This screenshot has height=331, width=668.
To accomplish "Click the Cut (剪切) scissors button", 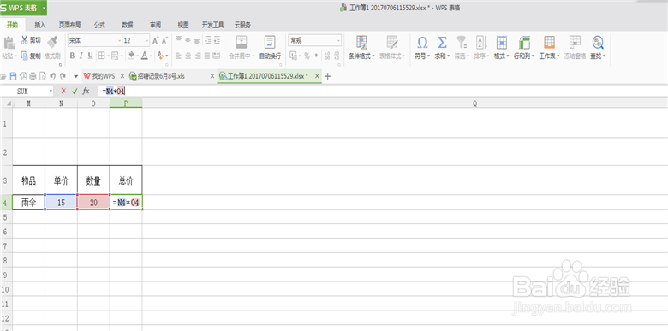I will tap(31, 40).
